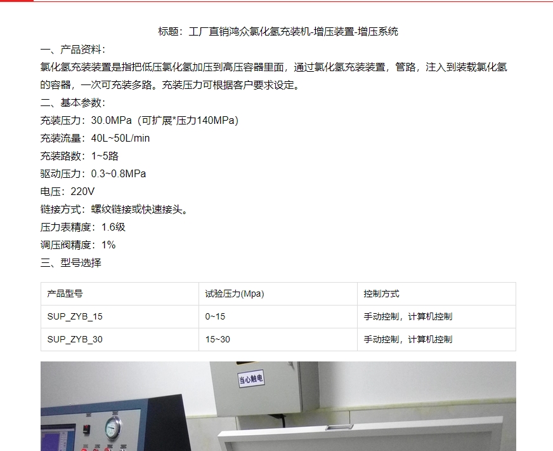Open the product photo of the equipment
Image resolution: width=553 pixels, height=451 pixels.
point(278,406)
